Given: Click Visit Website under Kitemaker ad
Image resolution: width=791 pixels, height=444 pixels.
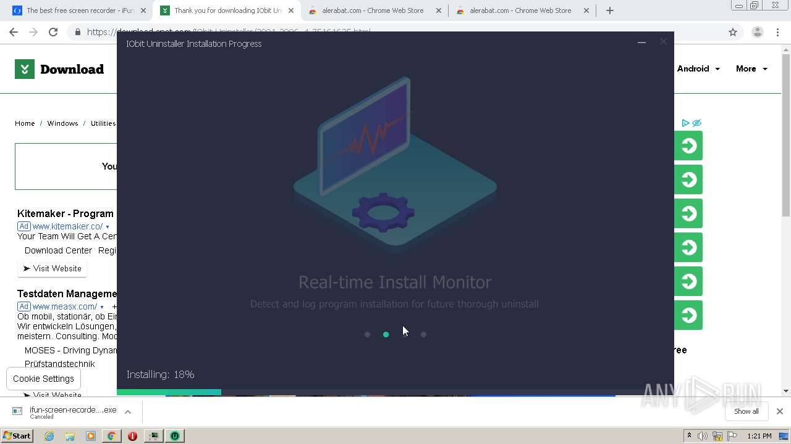Looking at the screenshot, I should click(x=52, y=268).
